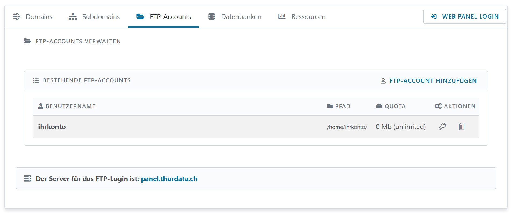The image size is (512, 213).
Task: Click the key icon for ihrkonto
Action: pyautogui.click(x=442, y=126)
